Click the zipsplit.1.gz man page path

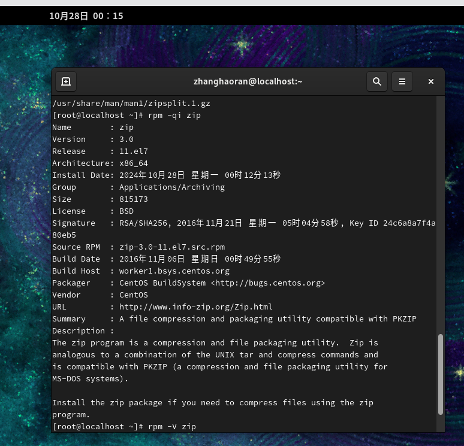pyautogui.click(x=131, y=103)
